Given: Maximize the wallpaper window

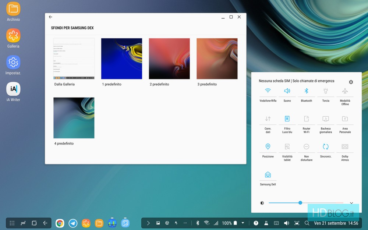Looking at the screenshot, I should click(x=231, y=17).
